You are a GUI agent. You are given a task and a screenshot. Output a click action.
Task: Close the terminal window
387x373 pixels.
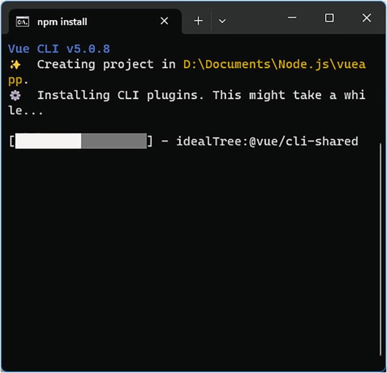point(367,19)
